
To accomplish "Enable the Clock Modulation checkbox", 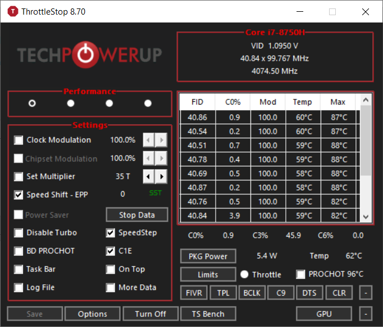I will 19,140.
